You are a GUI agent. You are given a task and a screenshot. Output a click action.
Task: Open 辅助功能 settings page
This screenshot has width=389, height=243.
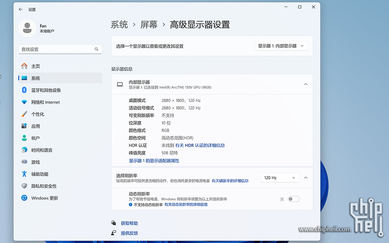coord(60,174)
